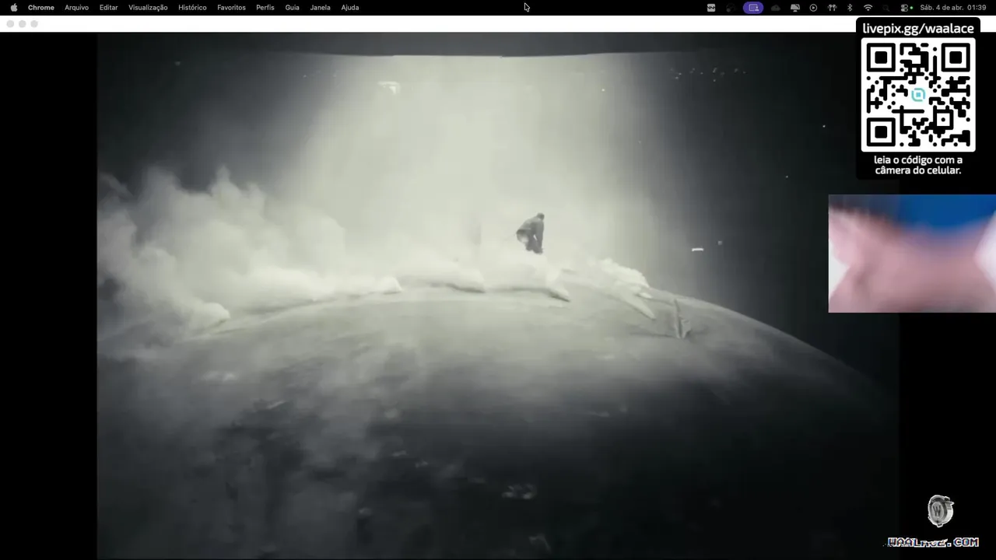Open the Favoritos menu
Screen dimensions: 996x560
click(231, 7)
